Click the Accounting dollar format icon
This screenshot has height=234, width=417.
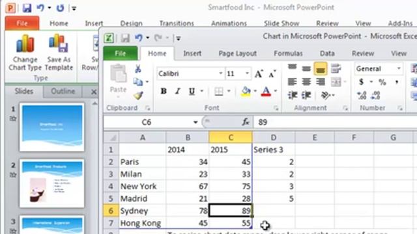(x=361, y=82)
